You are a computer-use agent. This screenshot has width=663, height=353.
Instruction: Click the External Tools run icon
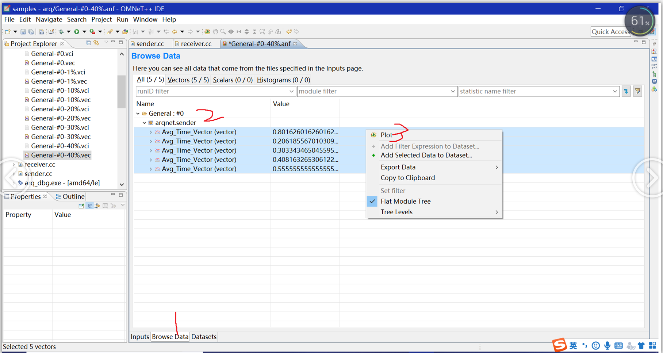click(92, 32)
